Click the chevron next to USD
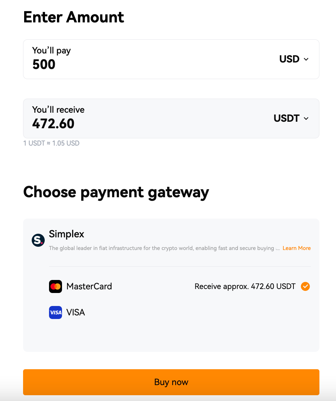This screenshot has width=336, height=401. 306,59
